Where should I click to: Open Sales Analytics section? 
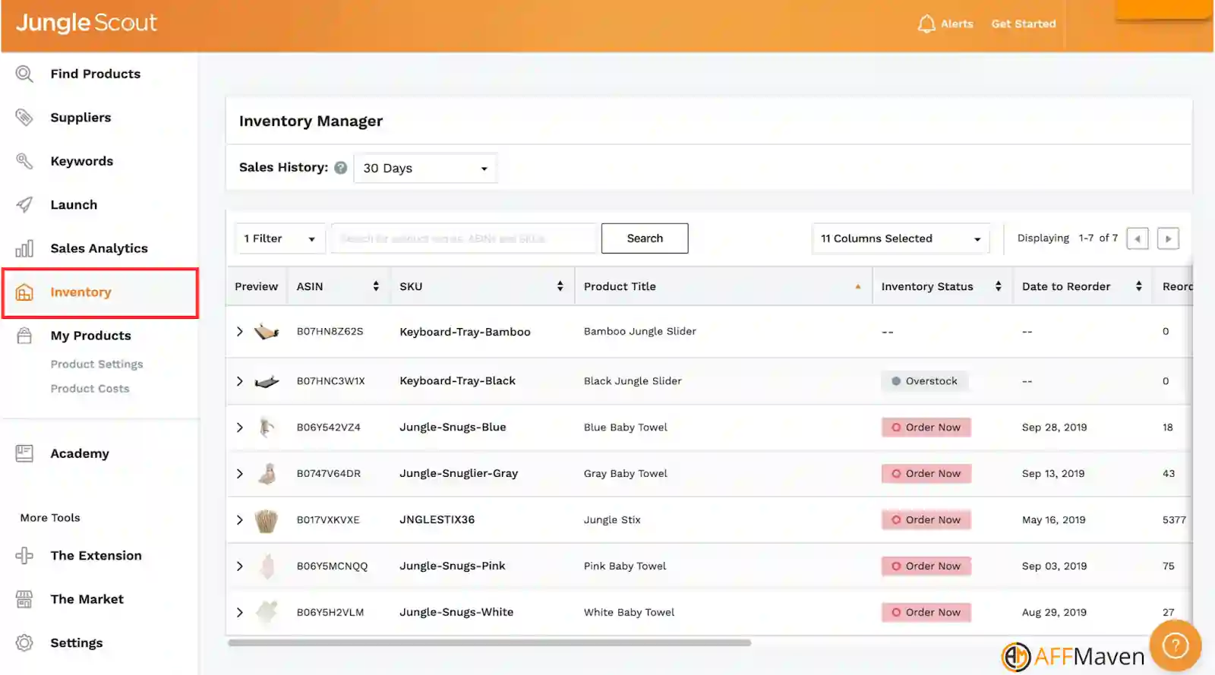(x=99, y=248)
